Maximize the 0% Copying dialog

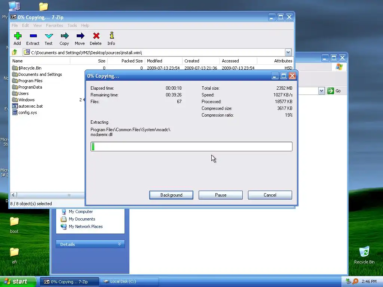tap(284, 76)
